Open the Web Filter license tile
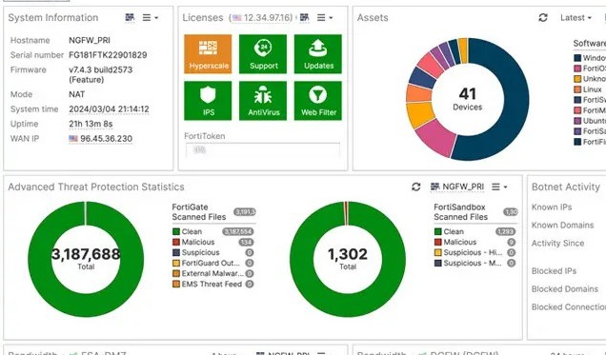The image size is (606, 355). point(317,101)
